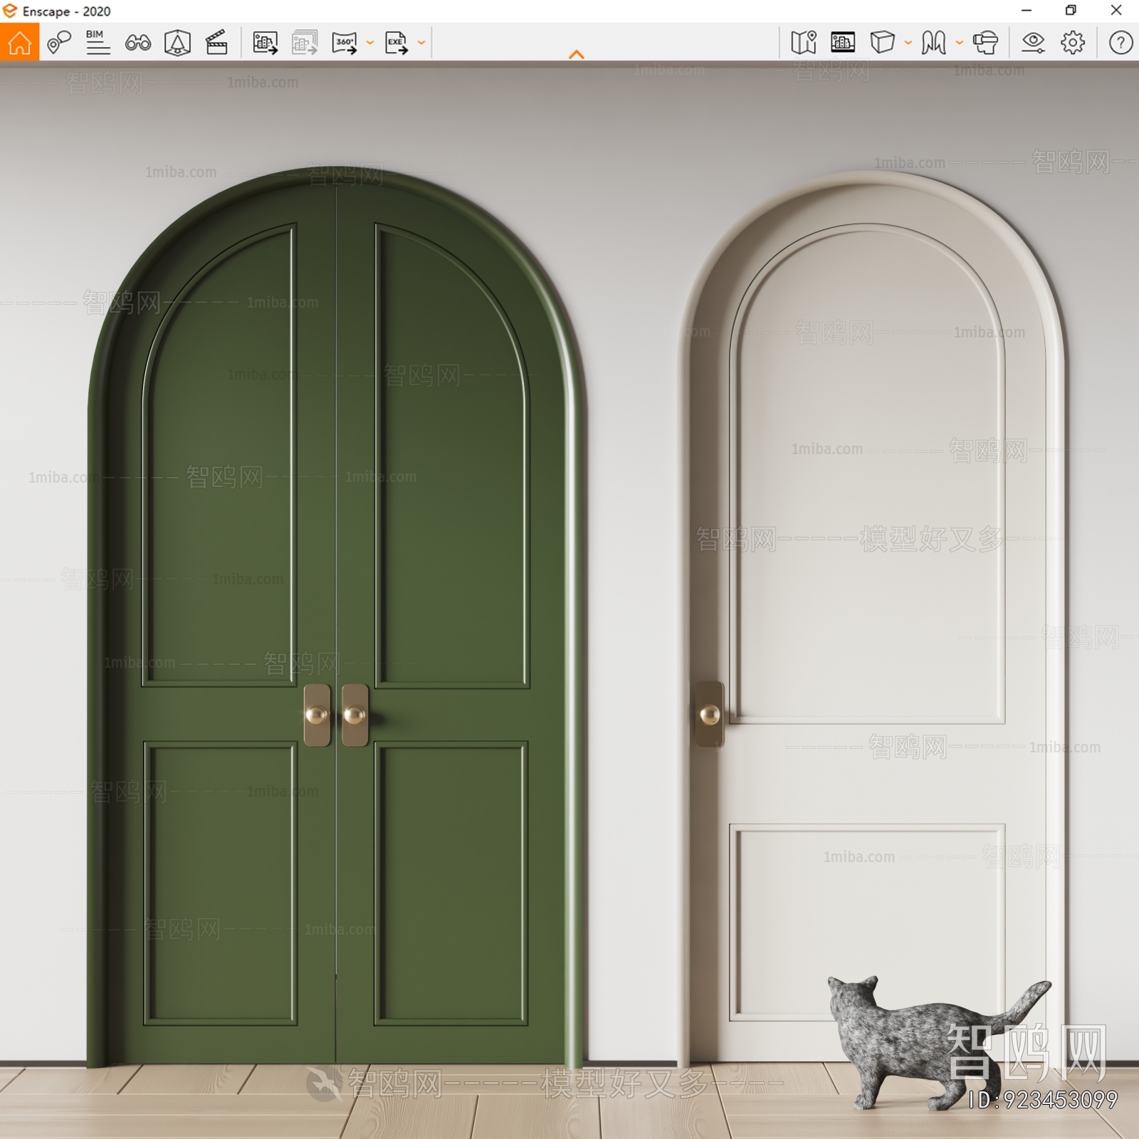Click the Enscape logo in title bar
Viewport: 1139px width, 1139px height.
10,11
